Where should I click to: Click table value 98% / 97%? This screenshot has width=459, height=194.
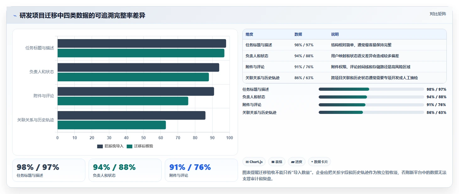pos(304,45)
